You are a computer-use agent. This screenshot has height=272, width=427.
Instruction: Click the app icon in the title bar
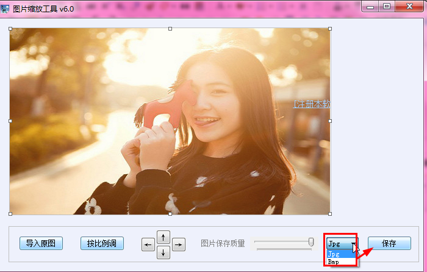[5, 9]
